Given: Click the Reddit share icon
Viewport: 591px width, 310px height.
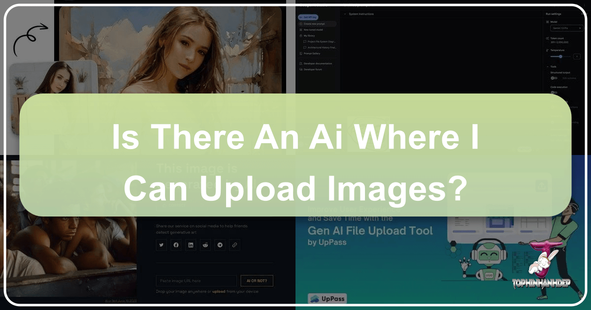Looking at the screenshot, I should coord(205,245).
